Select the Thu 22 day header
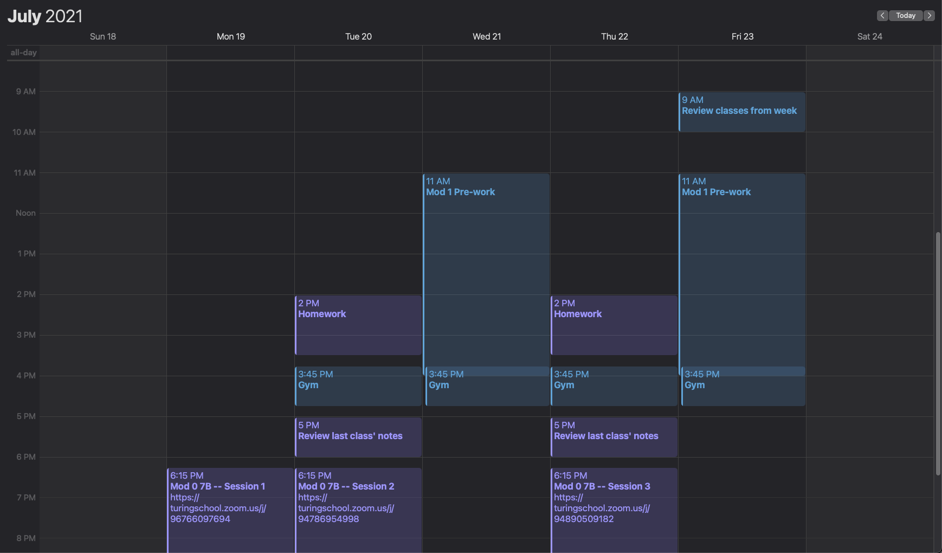 point(615,36)
